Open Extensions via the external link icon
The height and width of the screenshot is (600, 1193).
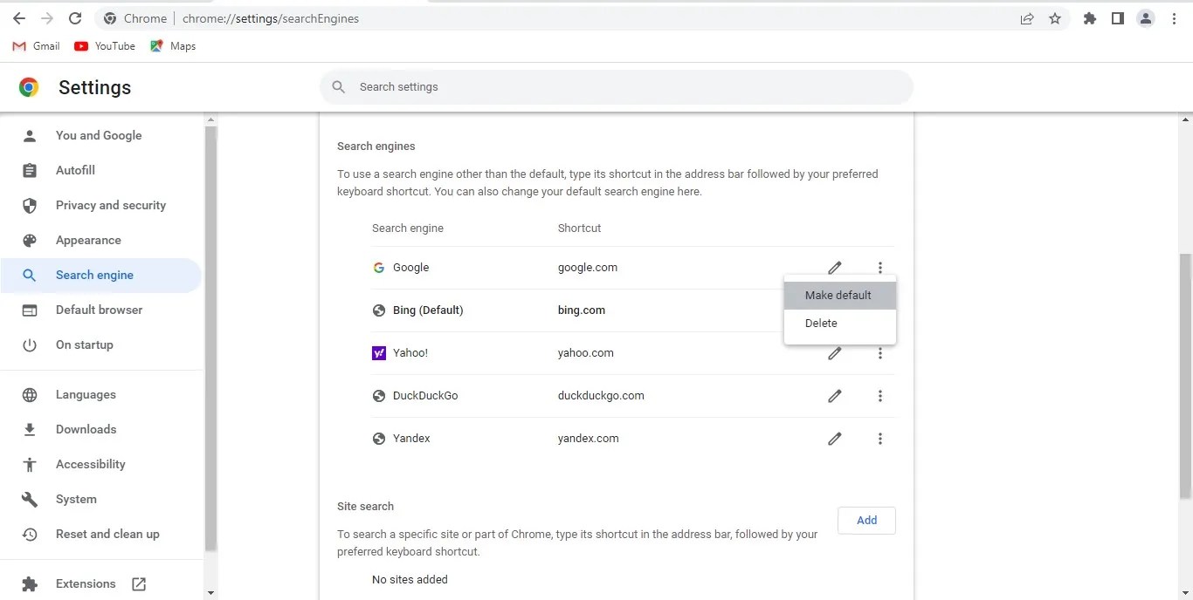click(139, 583)
